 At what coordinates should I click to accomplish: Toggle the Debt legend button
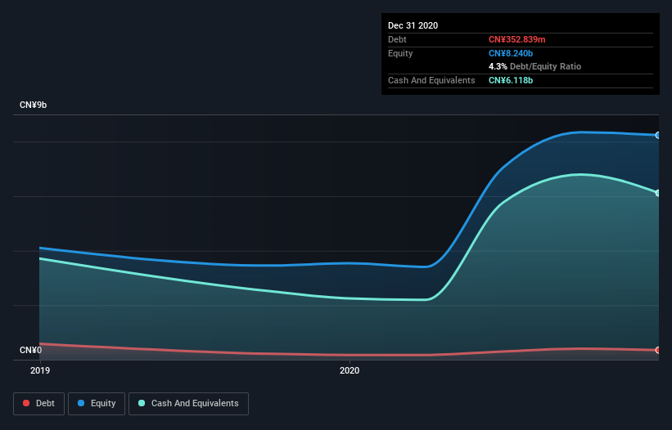[39, 404]
